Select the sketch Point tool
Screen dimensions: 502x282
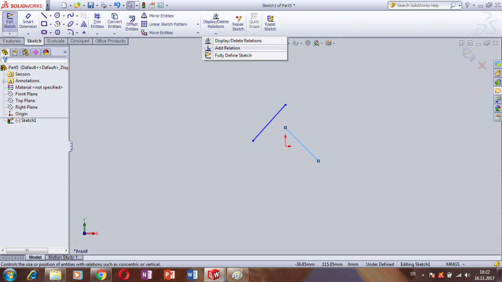(x=83, y=32)
